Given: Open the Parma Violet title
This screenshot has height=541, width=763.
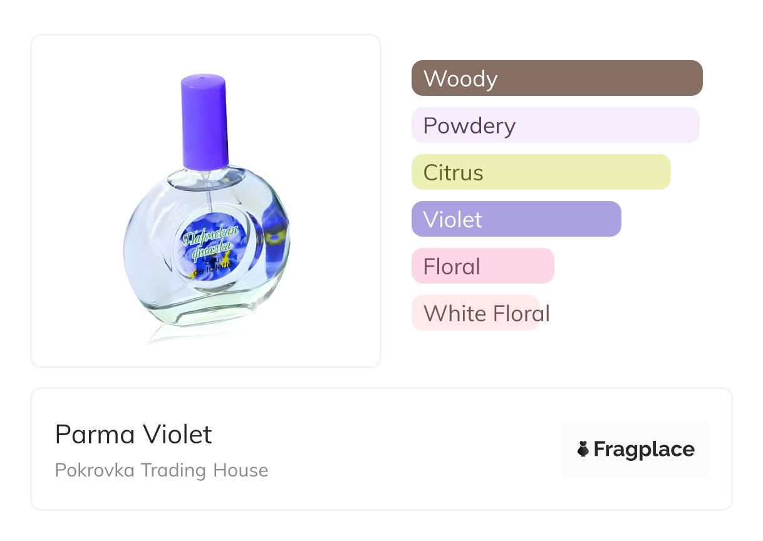Looking at the screenshot, I should (133, 435).
